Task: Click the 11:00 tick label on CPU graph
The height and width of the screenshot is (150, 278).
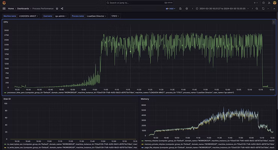Action: [95, 90]
